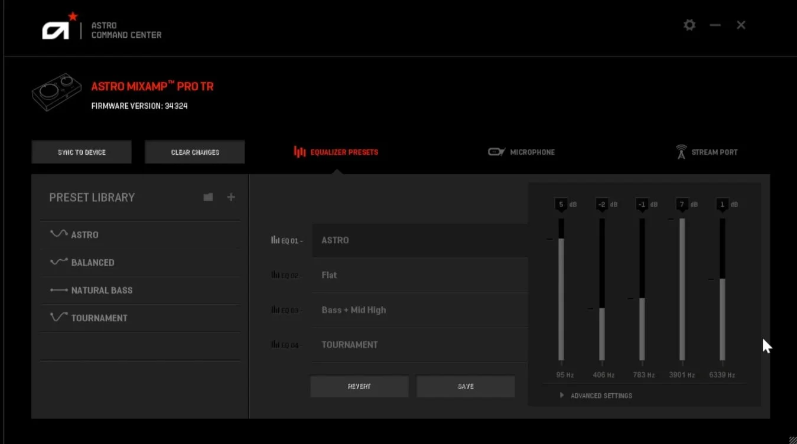The height and width of the screenshot is (444, 797).
Task: Switch to the Microphone tab
Action: [x=522, y=152]
